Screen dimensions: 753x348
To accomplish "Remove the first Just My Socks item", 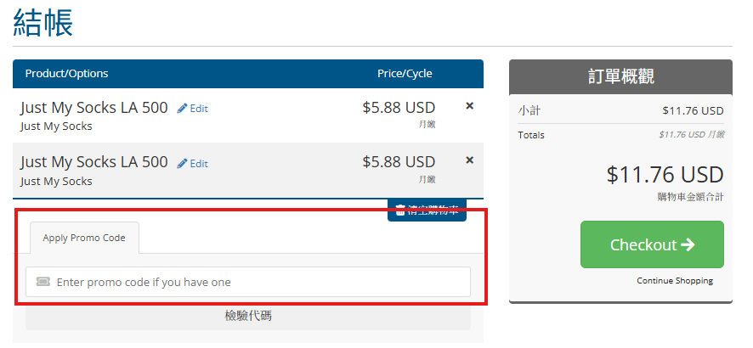I will click(x=470, y=106).
